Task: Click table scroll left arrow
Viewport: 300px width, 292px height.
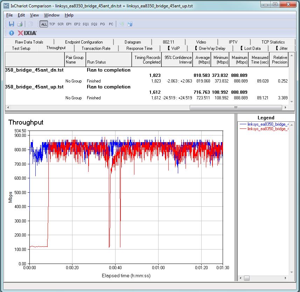Action: pos(8,107)
